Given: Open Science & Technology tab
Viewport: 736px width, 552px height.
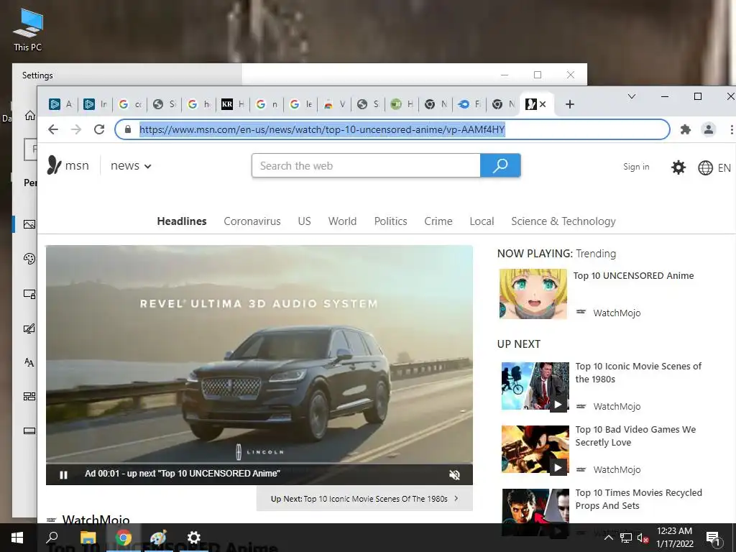Looking at the screenshot, I should pyautogui.click(x=563, y=221).
